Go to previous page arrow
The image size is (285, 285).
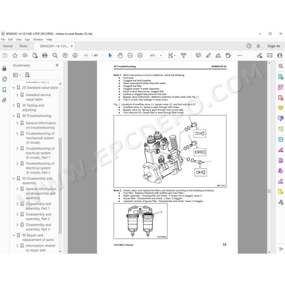coord(65,55)
